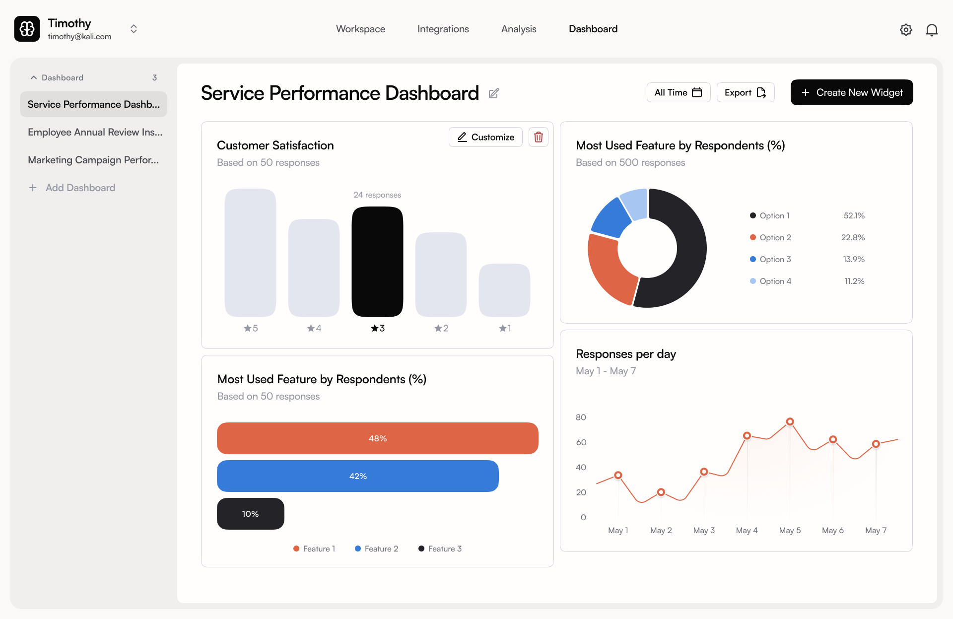Image resolution: width=953 pixels, height=619 pixels.
Task: Click the plus icon beside Add Dashboard
Action: [x=33, y=188]
